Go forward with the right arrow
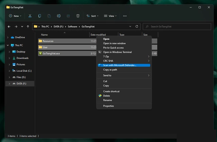The height and width of the screenshot is (142, 217). click(x=16, y=26)
